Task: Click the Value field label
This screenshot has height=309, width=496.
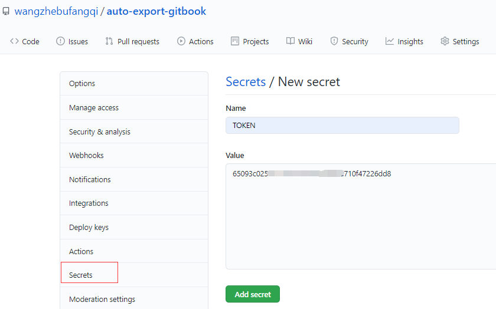Action: click(235, 156)
